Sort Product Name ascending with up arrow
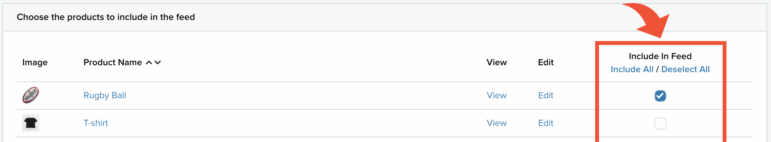Screen dimensions: 771x142 149,63
